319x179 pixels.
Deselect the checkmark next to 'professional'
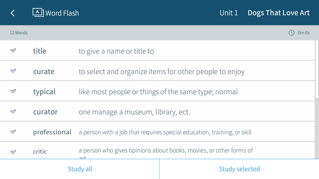click(13, 132)
